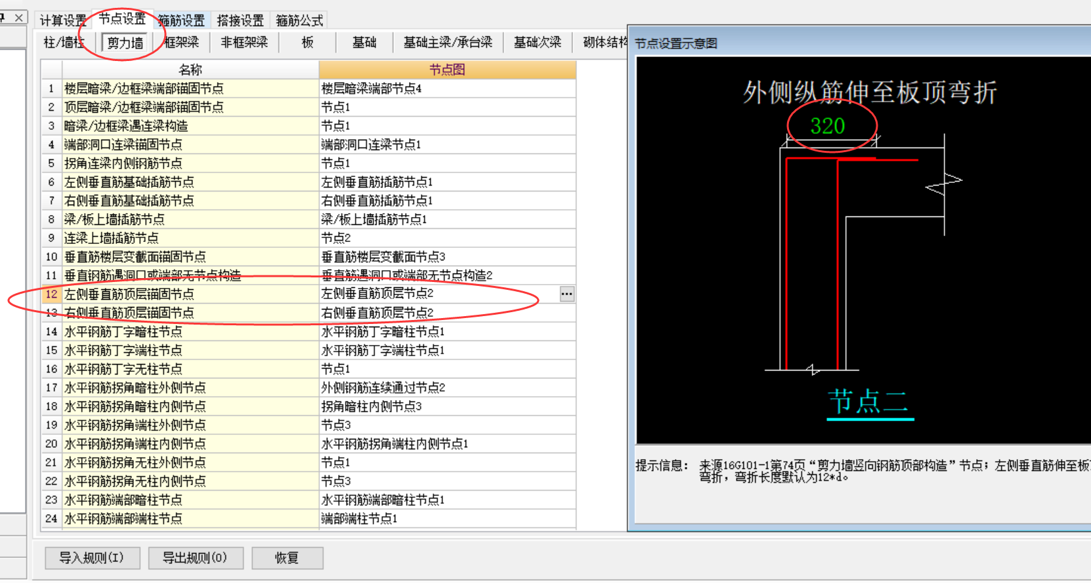Open the 搭接设置 tab
This screenshot has width=1091, height=583.
point(240,21)
